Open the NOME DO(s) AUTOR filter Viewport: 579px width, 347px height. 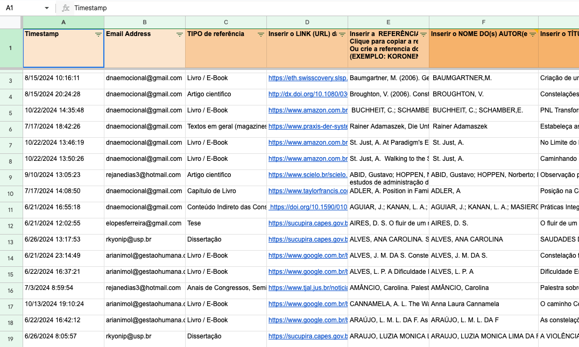coord(532,34)
